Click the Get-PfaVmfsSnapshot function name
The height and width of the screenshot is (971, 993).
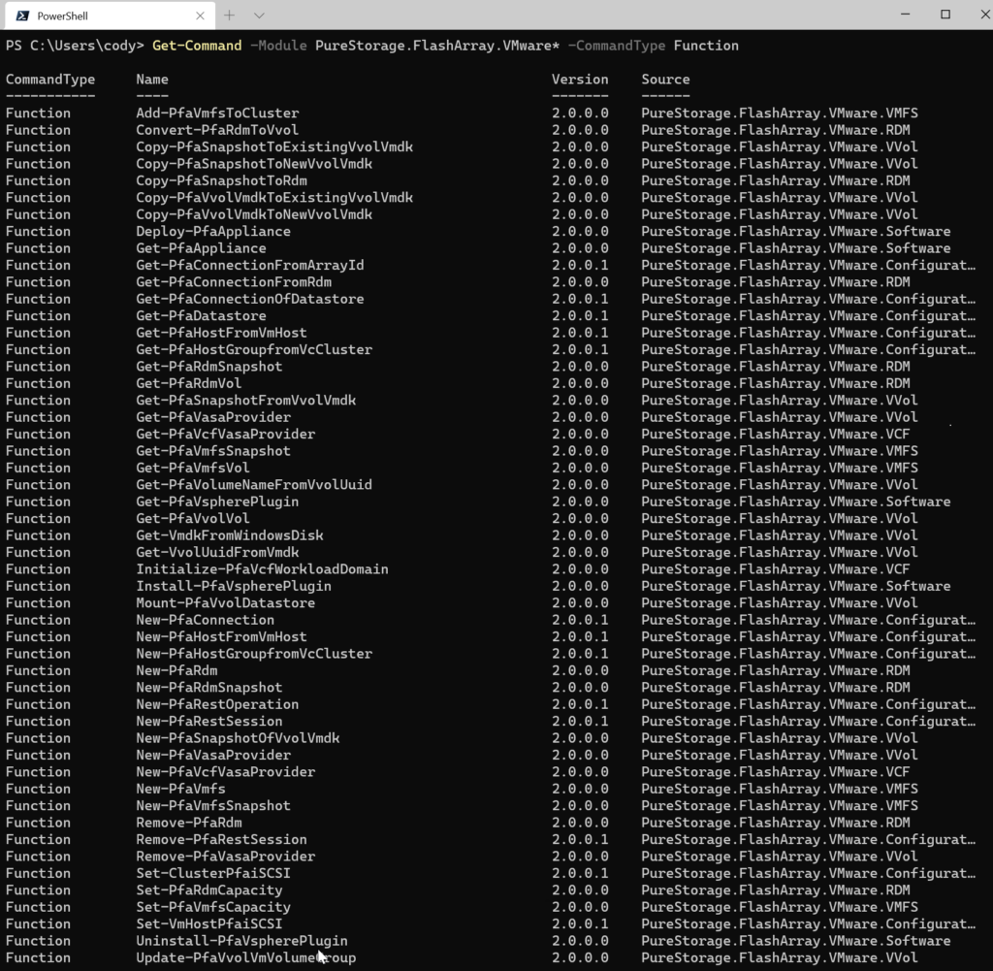pyautogui.click(x=213, y=451)
